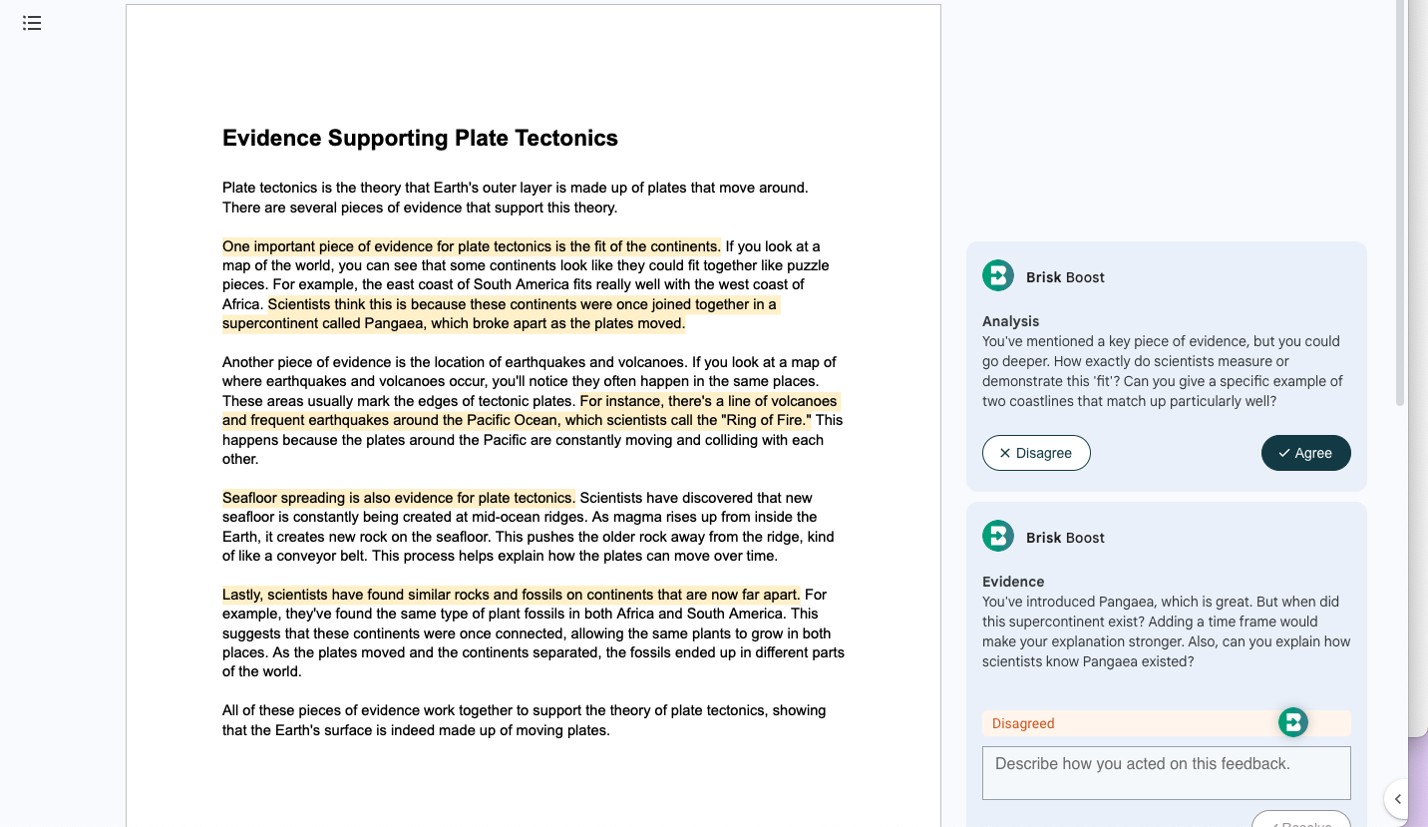Click highlighted seafloor spreading sentence

point(398,498)
